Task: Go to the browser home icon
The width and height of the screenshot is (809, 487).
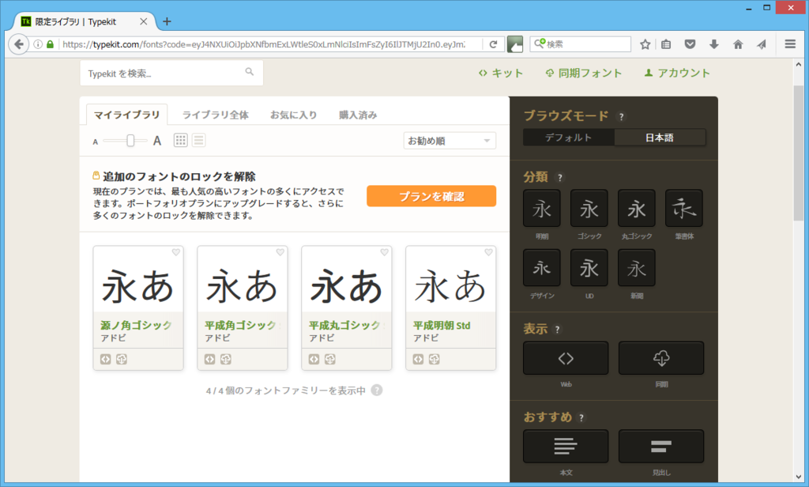Action: tap(738, 44)
